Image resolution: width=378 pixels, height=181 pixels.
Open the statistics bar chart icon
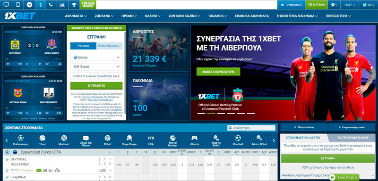62,5
